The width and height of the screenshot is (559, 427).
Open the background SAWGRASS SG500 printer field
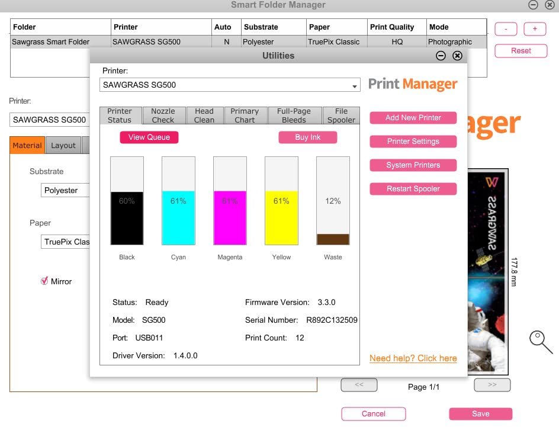coord(50,120)
